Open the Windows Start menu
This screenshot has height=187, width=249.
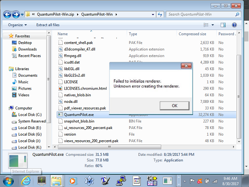coord(8,181)
